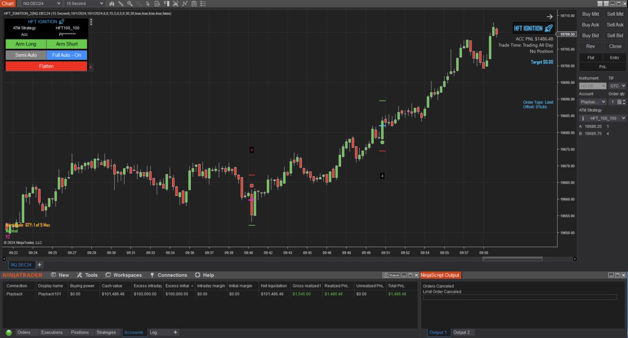This screenshot has height=338, width=628.
Task: Open the Connections menu
Action: click(168, 275)
